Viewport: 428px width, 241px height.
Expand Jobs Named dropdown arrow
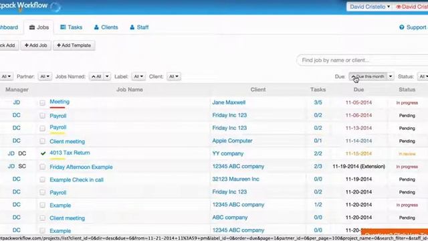(x=107, y=76)
